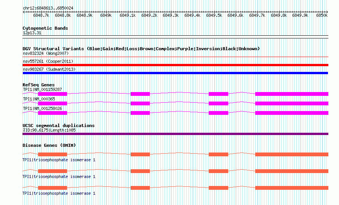
Task: Click the second OMIM gene's orange exon near 6849.5k
Action: point(218,171)
